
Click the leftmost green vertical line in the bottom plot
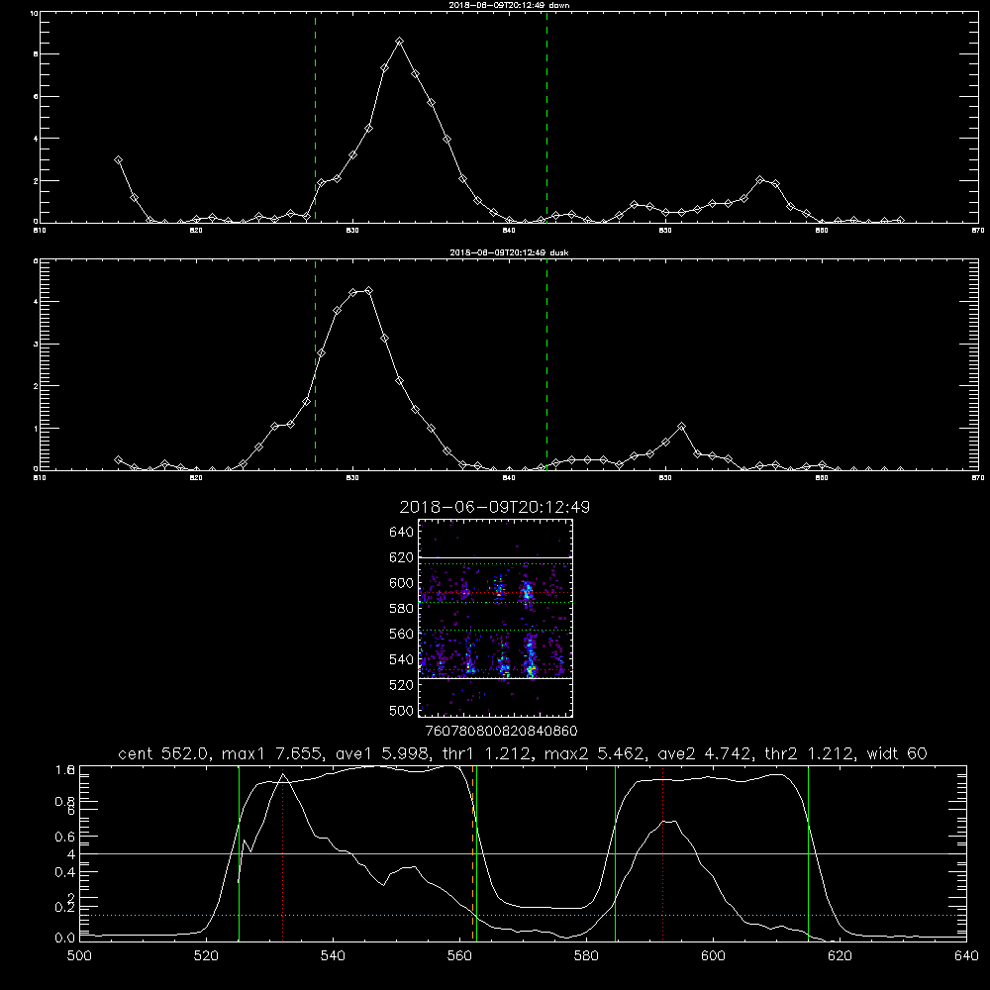point(239,853)
